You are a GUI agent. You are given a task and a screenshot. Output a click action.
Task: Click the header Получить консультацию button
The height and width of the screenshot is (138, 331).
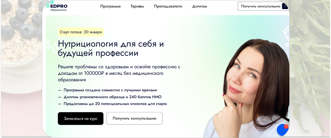tap(263, 6)
